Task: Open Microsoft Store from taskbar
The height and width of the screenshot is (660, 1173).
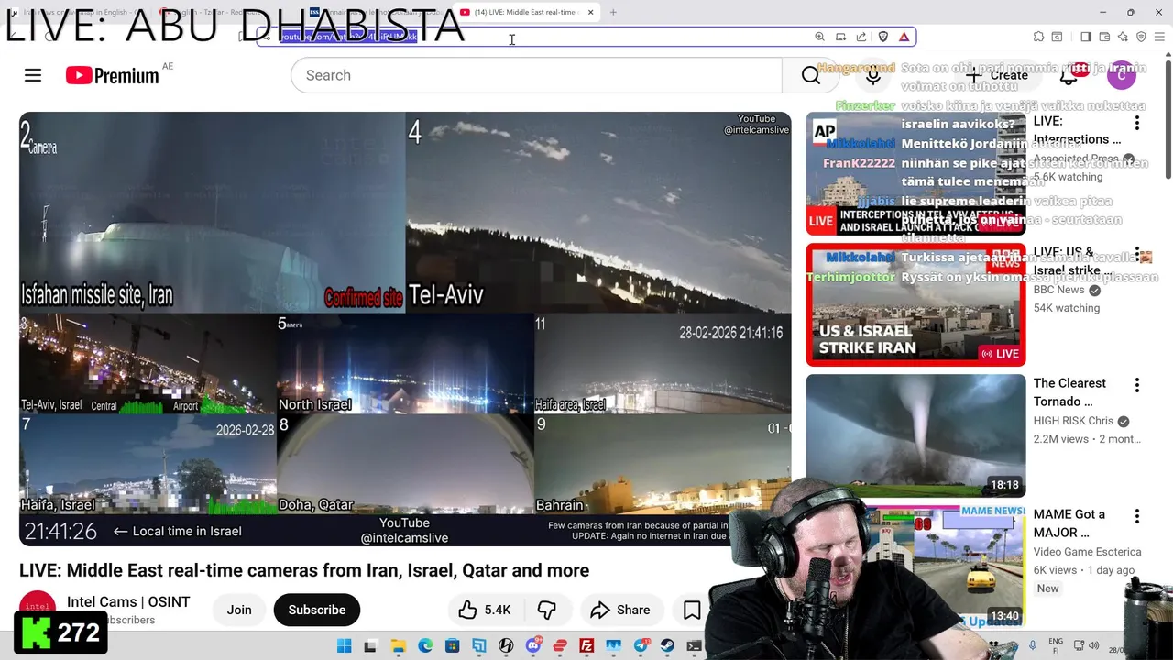Action: [452, 646]
